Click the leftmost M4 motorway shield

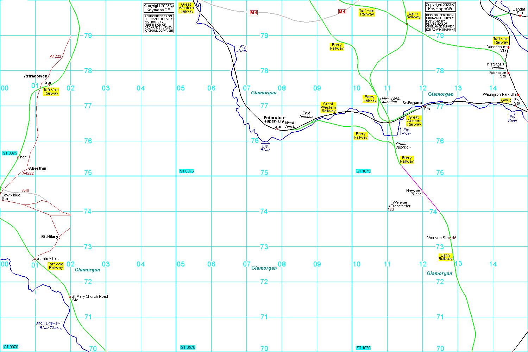click(253, 13)
